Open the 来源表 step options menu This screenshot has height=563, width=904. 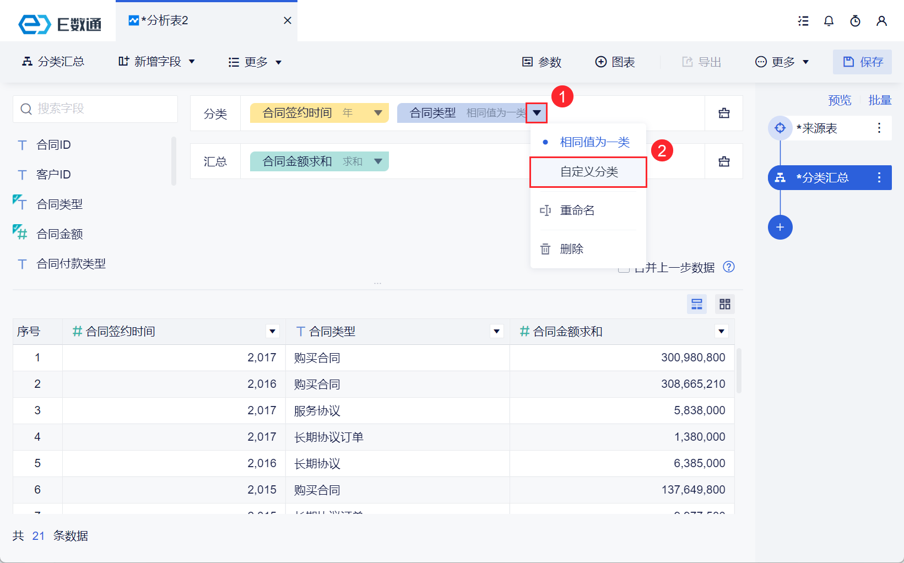point(879,128)
